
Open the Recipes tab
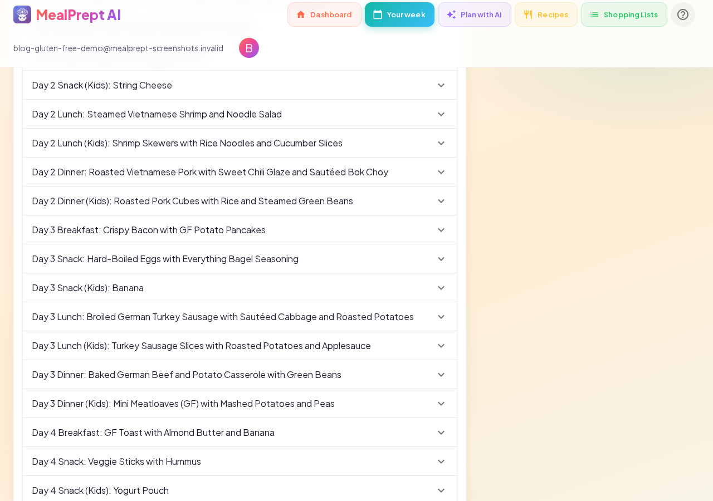(x=546, y=14)
